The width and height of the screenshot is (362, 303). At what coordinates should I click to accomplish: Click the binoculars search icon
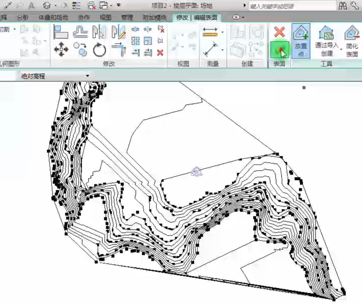(343, 6)
